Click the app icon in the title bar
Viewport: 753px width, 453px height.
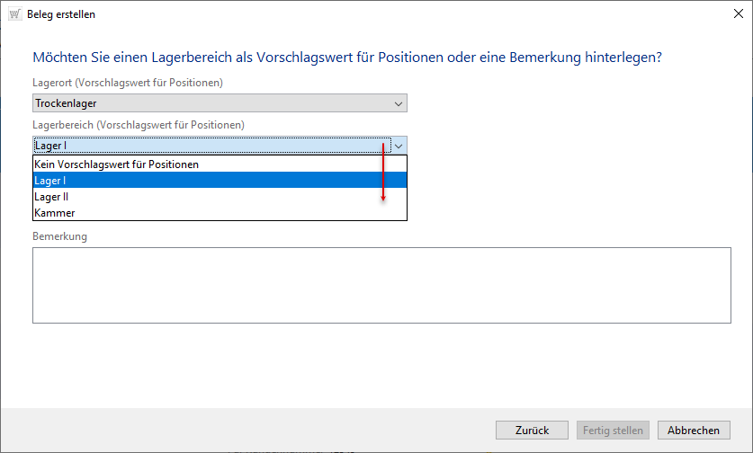tap(15, 14)
